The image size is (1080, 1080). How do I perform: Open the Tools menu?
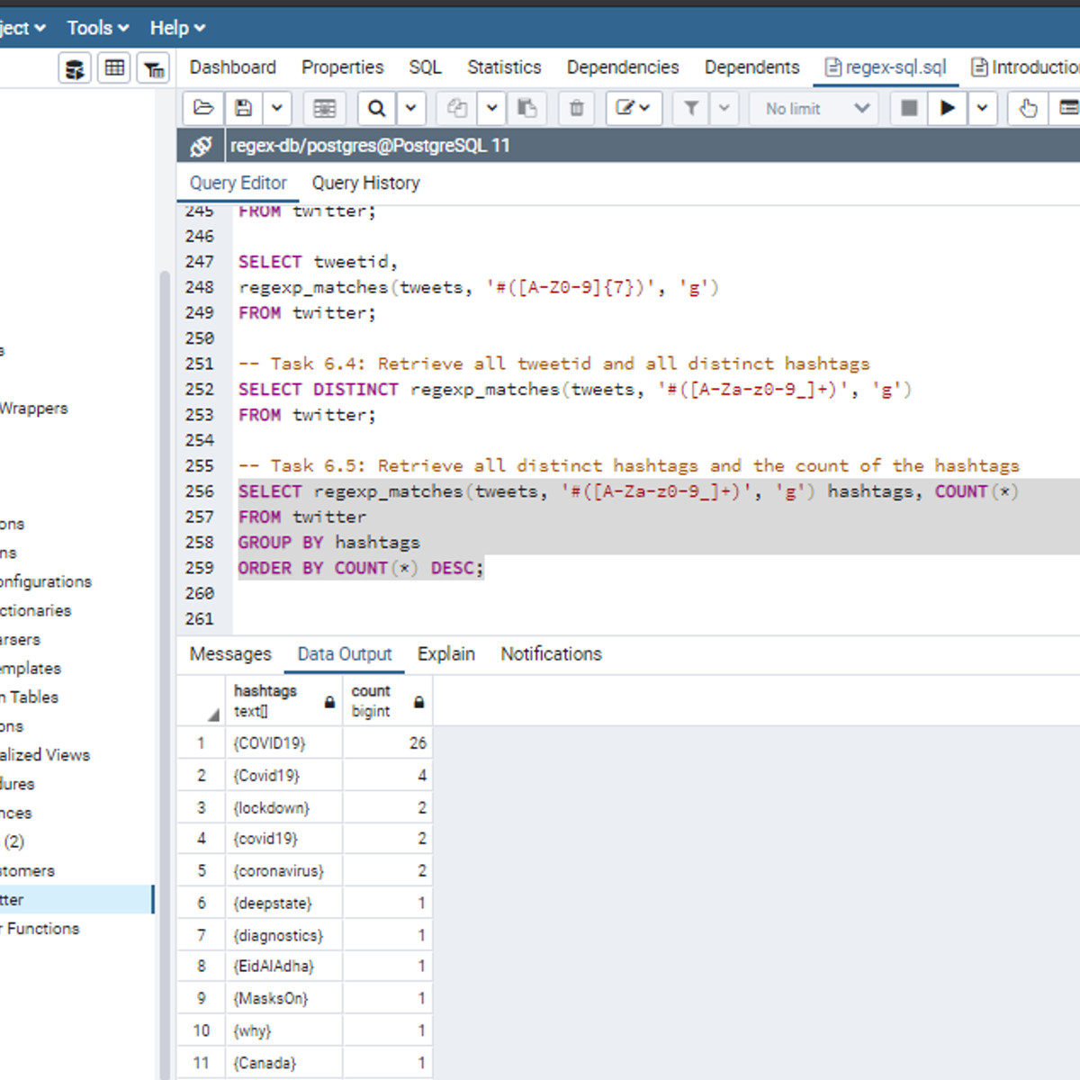point(97,28)
